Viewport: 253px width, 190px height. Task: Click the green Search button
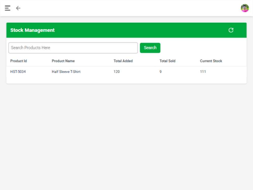[150, 48]
